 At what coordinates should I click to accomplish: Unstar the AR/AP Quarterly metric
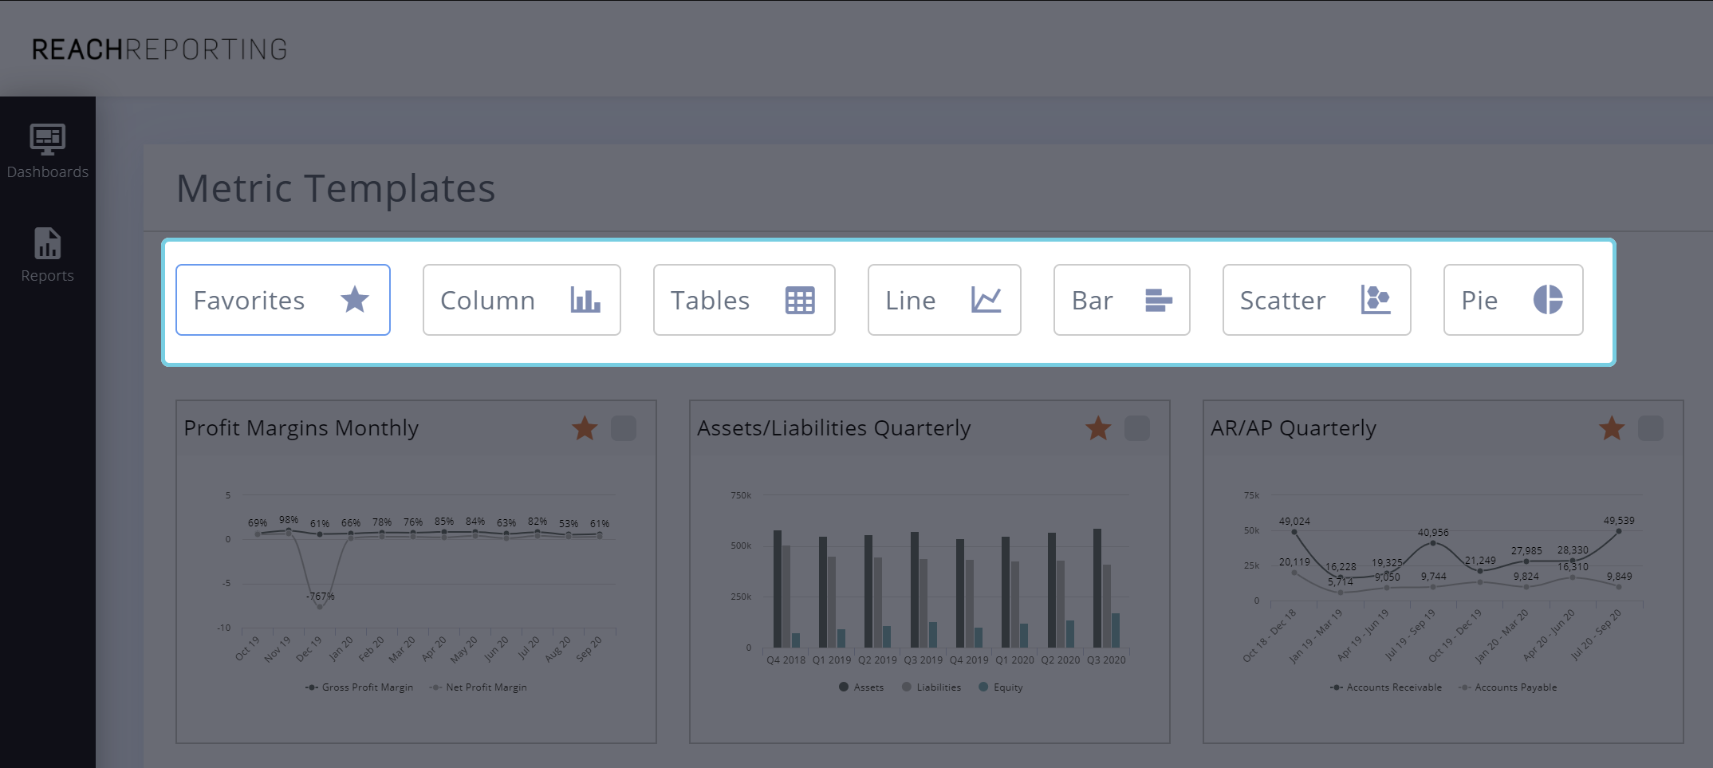[x=1610, y=428]
